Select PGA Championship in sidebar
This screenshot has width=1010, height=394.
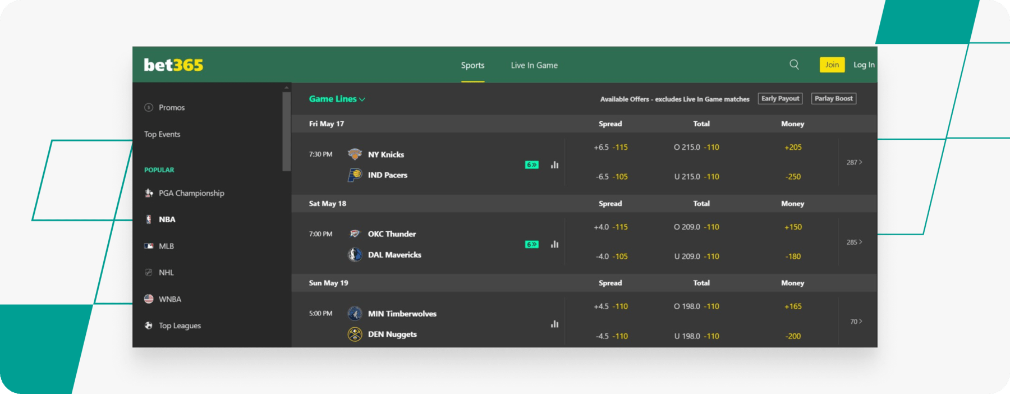[191, 193]
